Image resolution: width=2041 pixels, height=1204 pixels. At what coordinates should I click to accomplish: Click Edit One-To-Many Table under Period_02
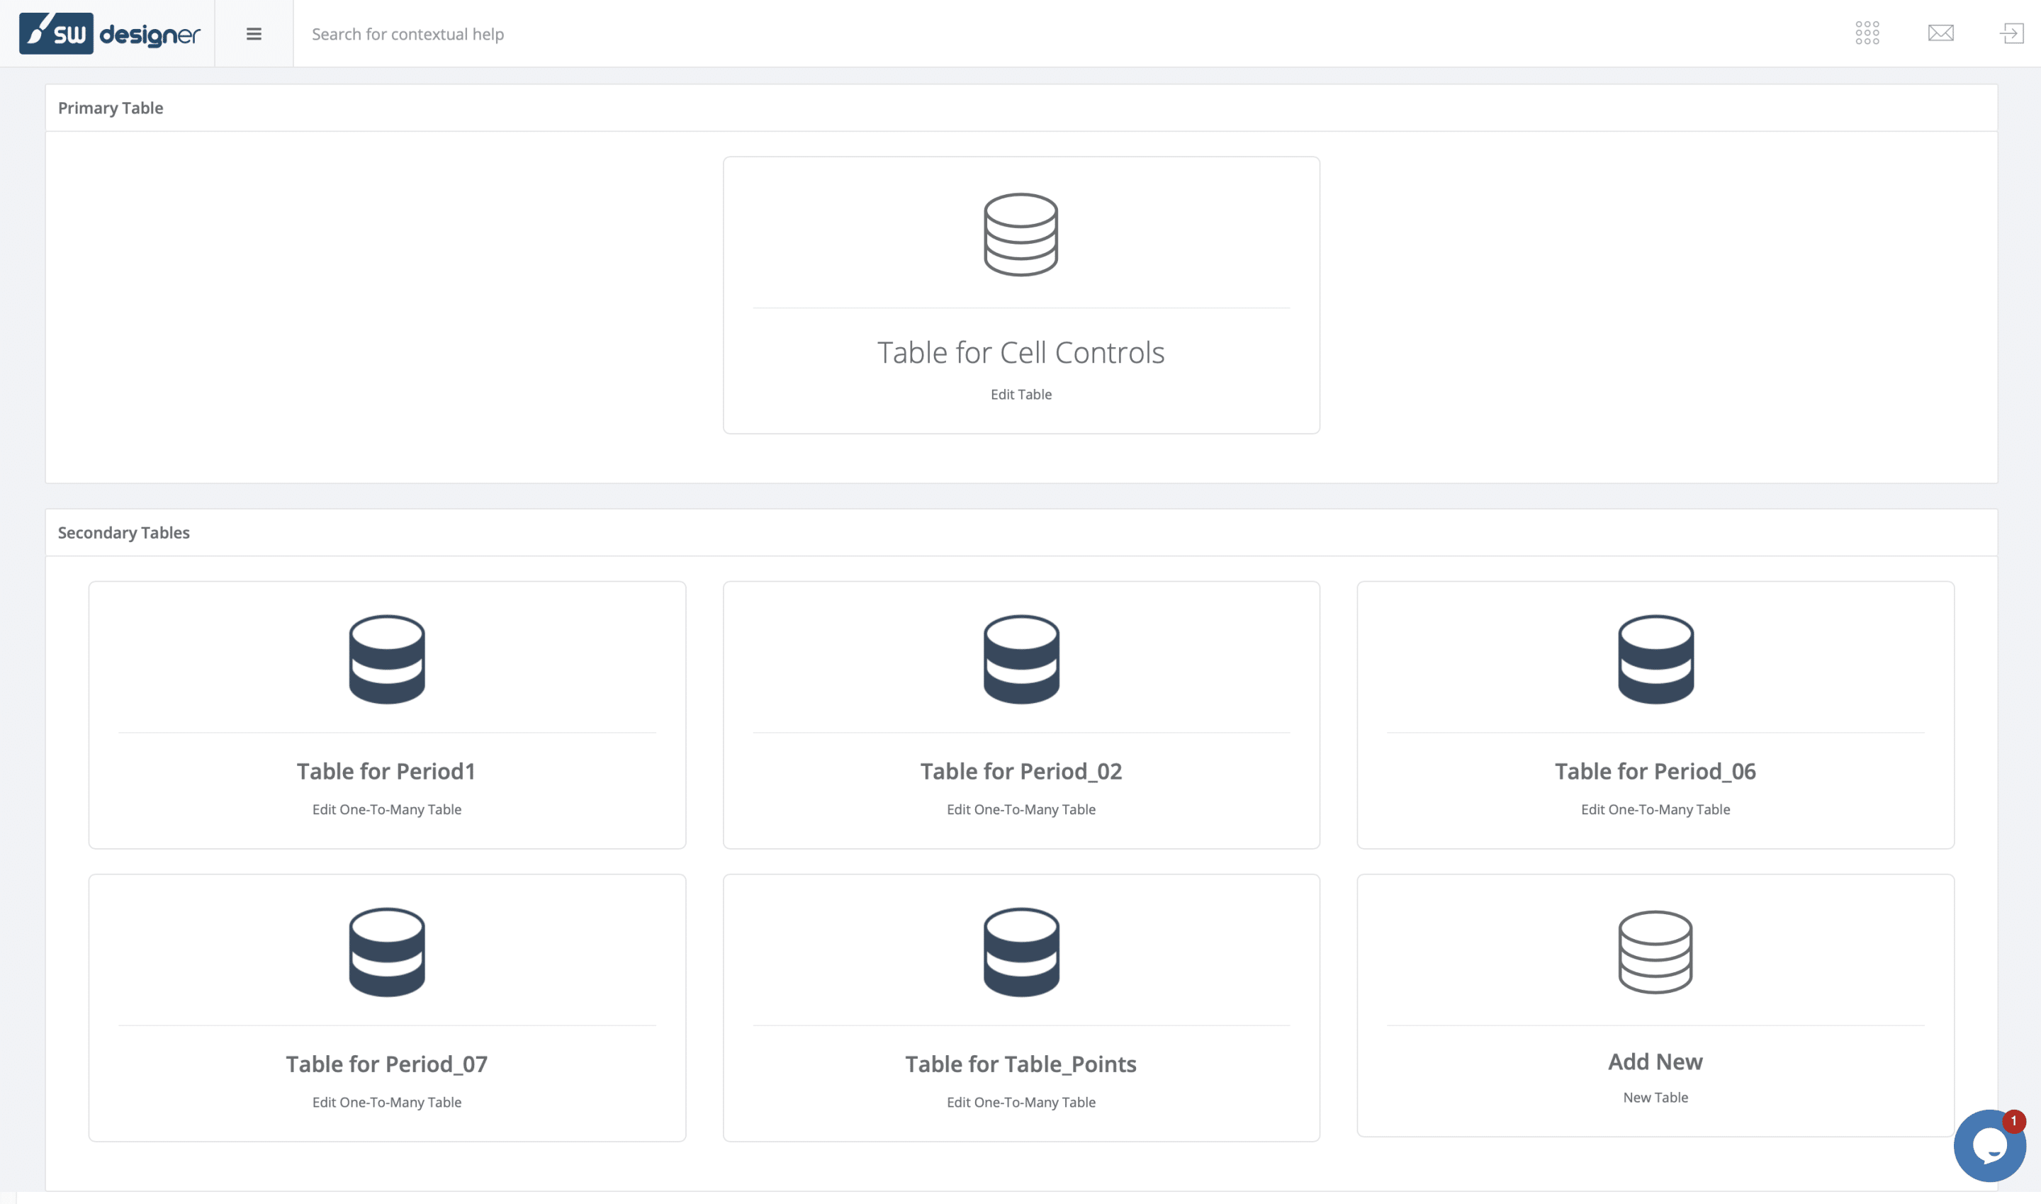tap(1020, 809)
